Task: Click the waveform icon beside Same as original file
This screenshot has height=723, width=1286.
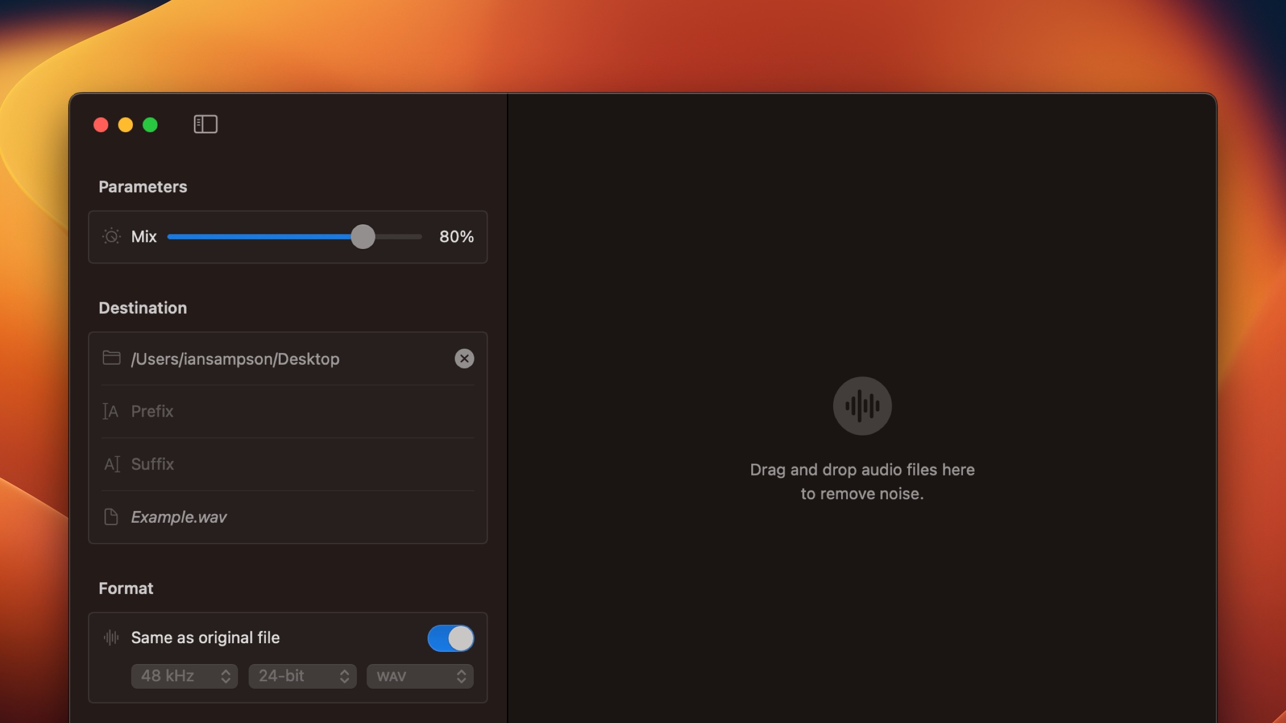Action: coord(111,637)
